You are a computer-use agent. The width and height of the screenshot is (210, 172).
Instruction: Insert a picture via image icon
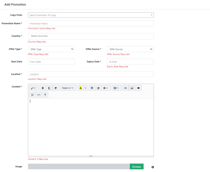(132, 88)
